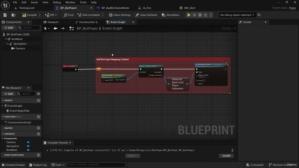Open the Output Log
299x168 pixels.
tap(38, 165)
